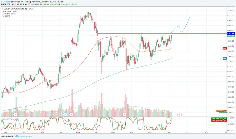This screenshot has height=139, width=236.
Task: Click the BATS:FDX, 1D symbol header
Action: coord(8,4)
